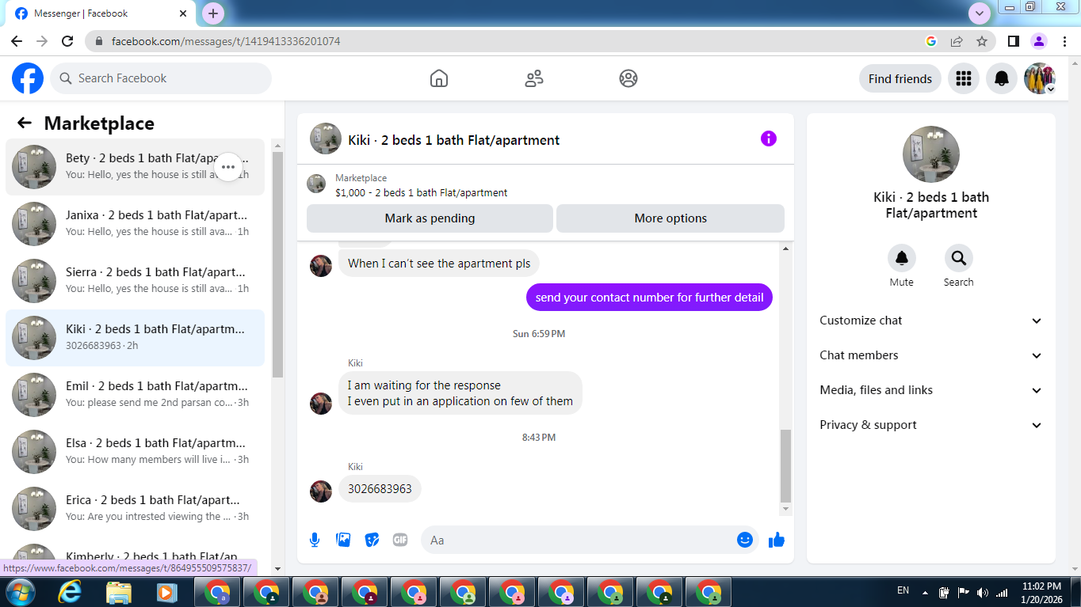Attach a file with the photo icon
The height and width of the screenshot is (607, 1081).
click(343, 540)
